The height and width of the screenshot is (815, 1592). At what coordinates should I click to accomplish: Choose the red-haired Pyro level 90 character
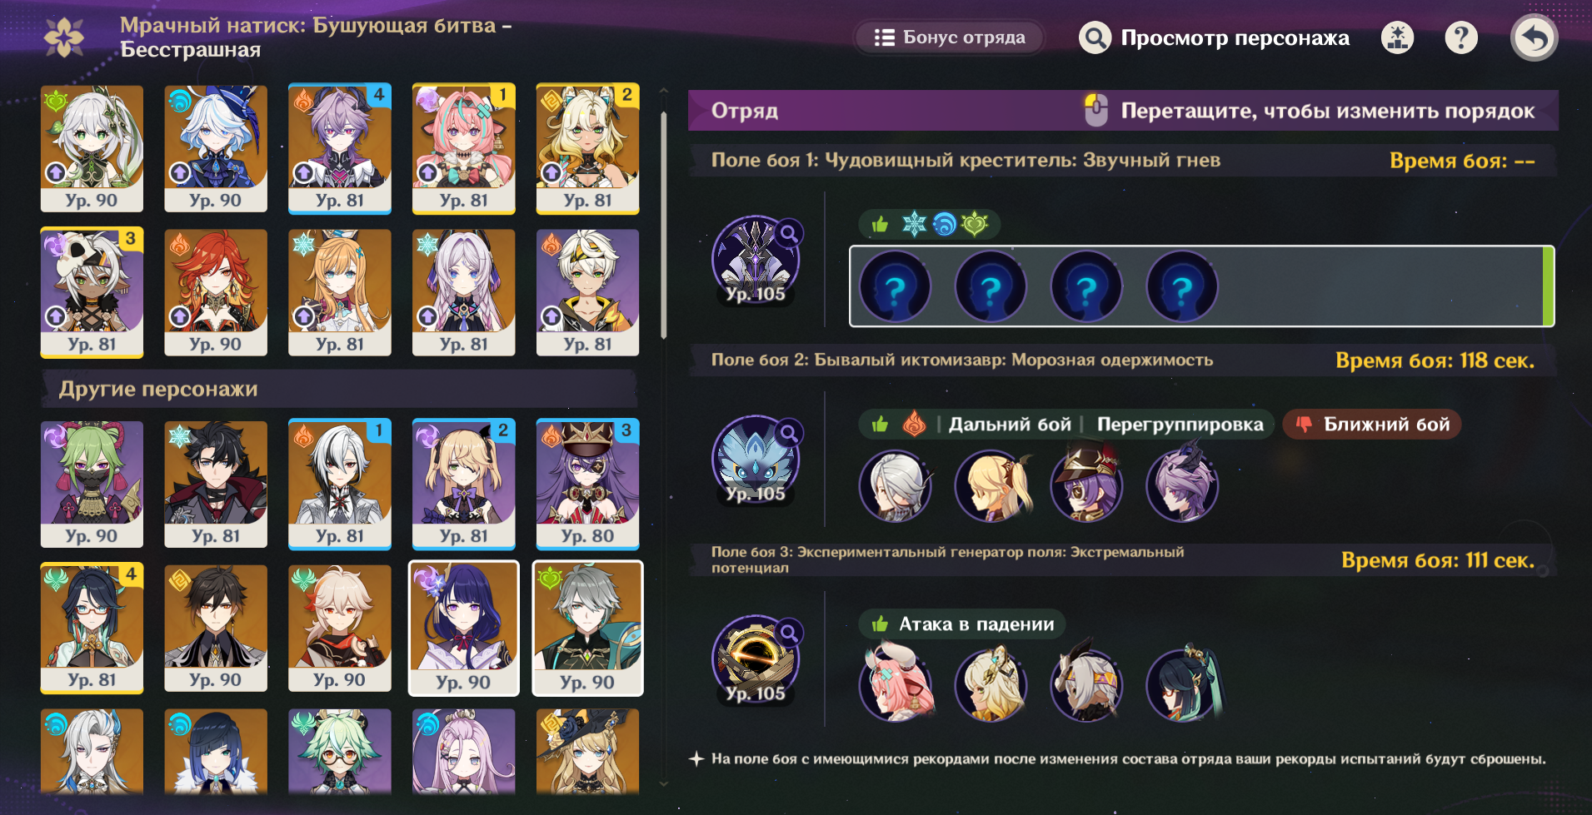(216, 293)
